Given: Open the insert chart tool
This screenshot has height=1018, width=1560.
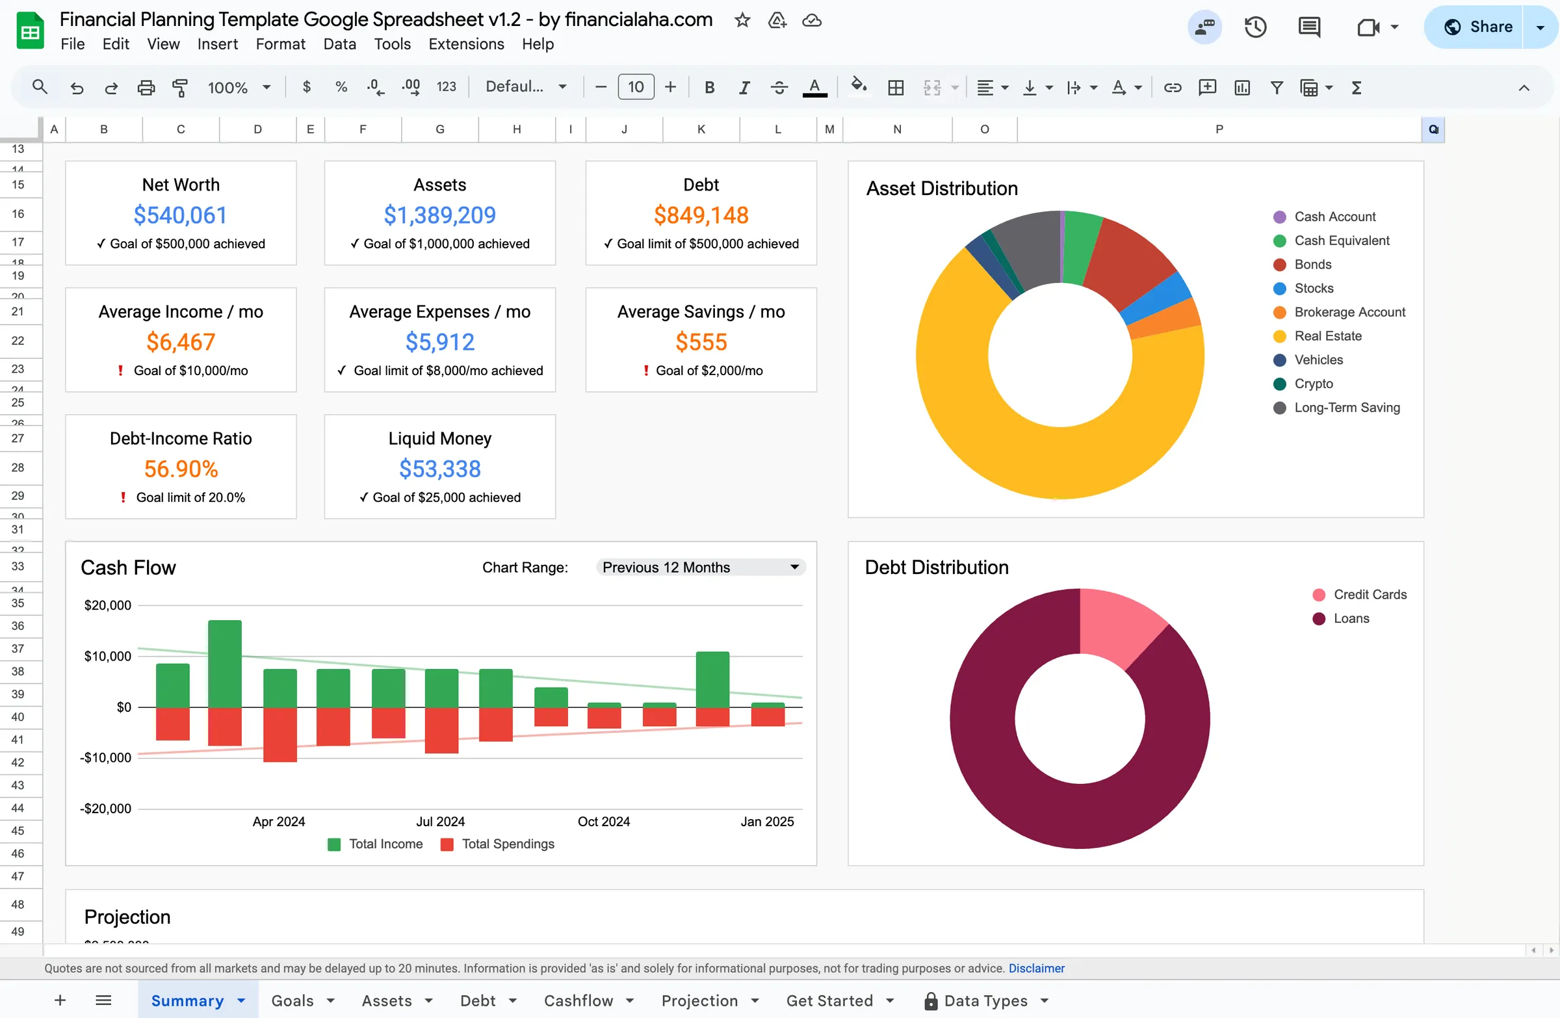Looking at the screenshot, I should (x=1241, y=86).
